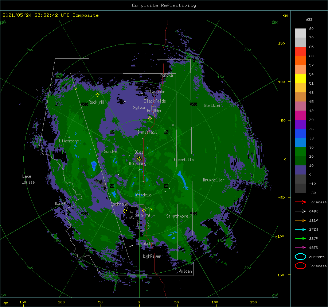This screenshot has height=307, width=328.
Task: Click the Vulcan label
Action: [185, 271]
